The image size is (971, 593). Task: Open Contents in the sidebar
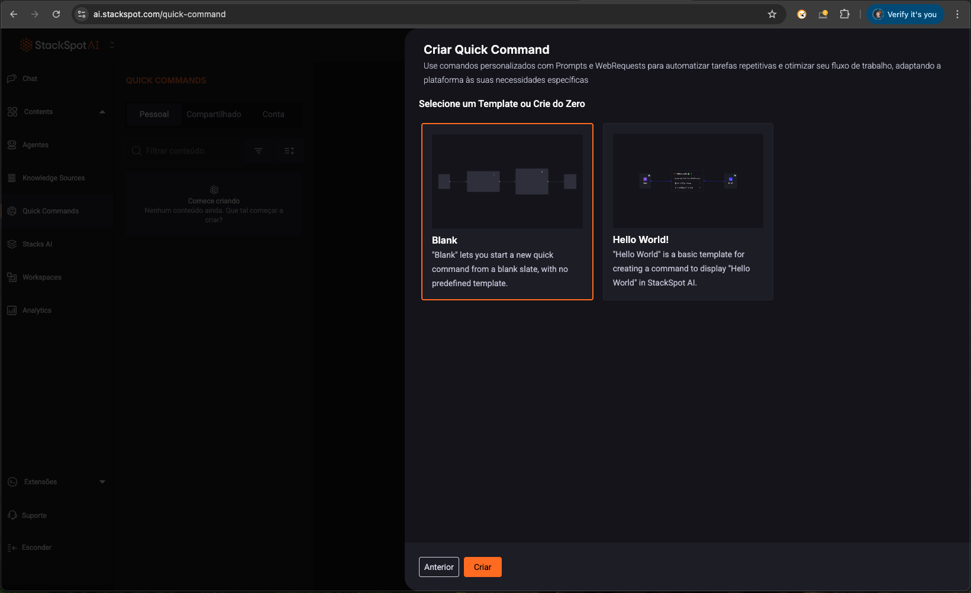(x=38, y=112)
